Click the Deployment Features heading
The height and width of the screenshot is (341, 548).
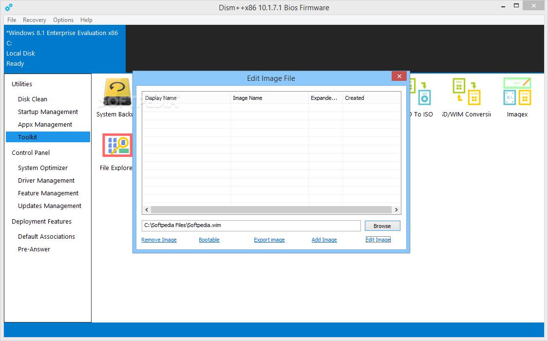pos(41,222)
